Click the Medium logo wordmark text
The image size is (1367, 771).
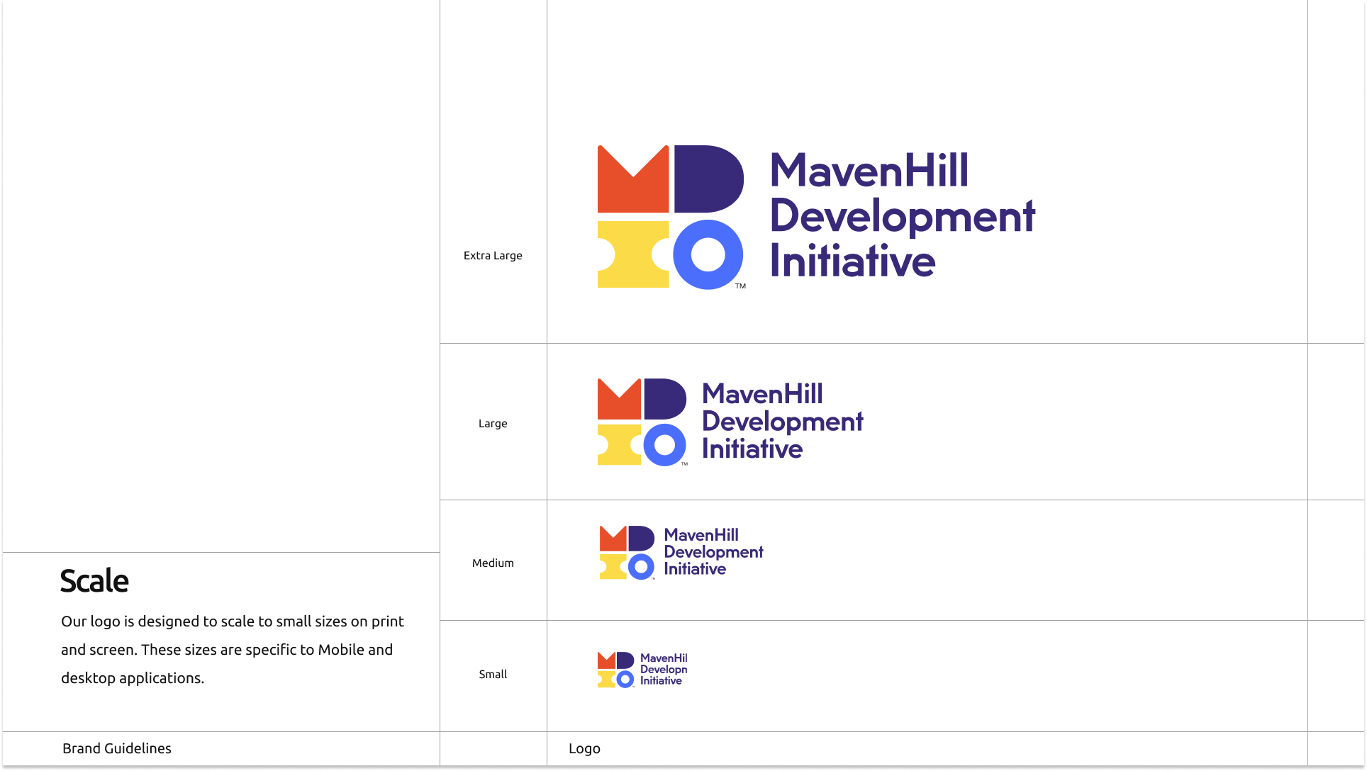click(x=713, y=552)
